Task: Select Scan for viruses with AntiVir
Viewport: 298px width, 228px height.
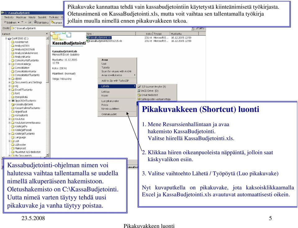Action: point(117,71)
